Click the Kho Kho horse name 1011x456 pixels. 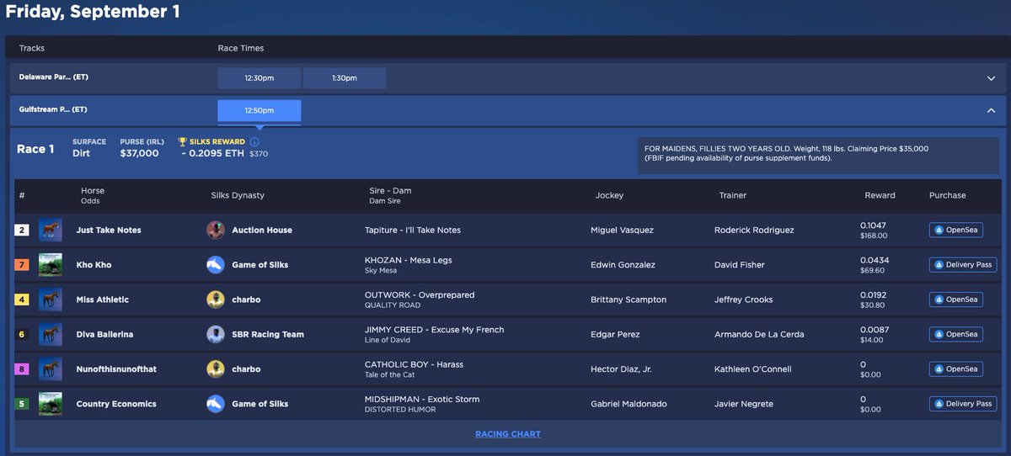pyautogui.click(x=94, y=264)
